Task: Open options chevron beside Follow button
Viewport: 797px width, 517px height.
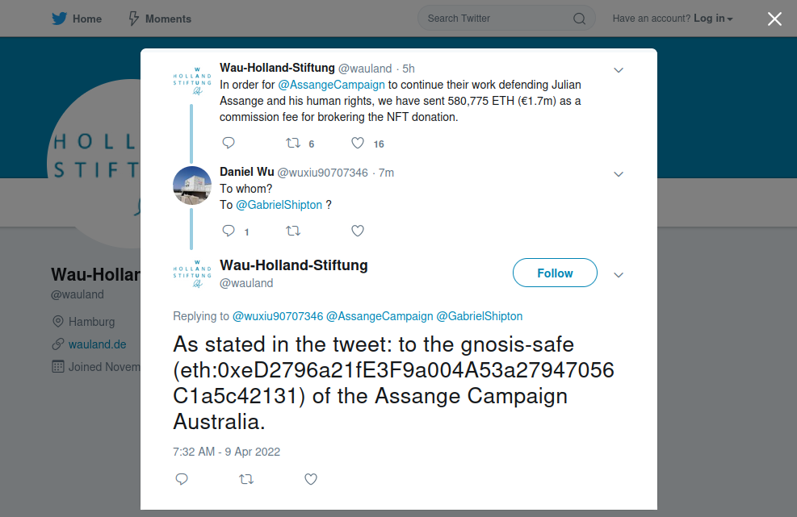Action: tap(619, 275)
